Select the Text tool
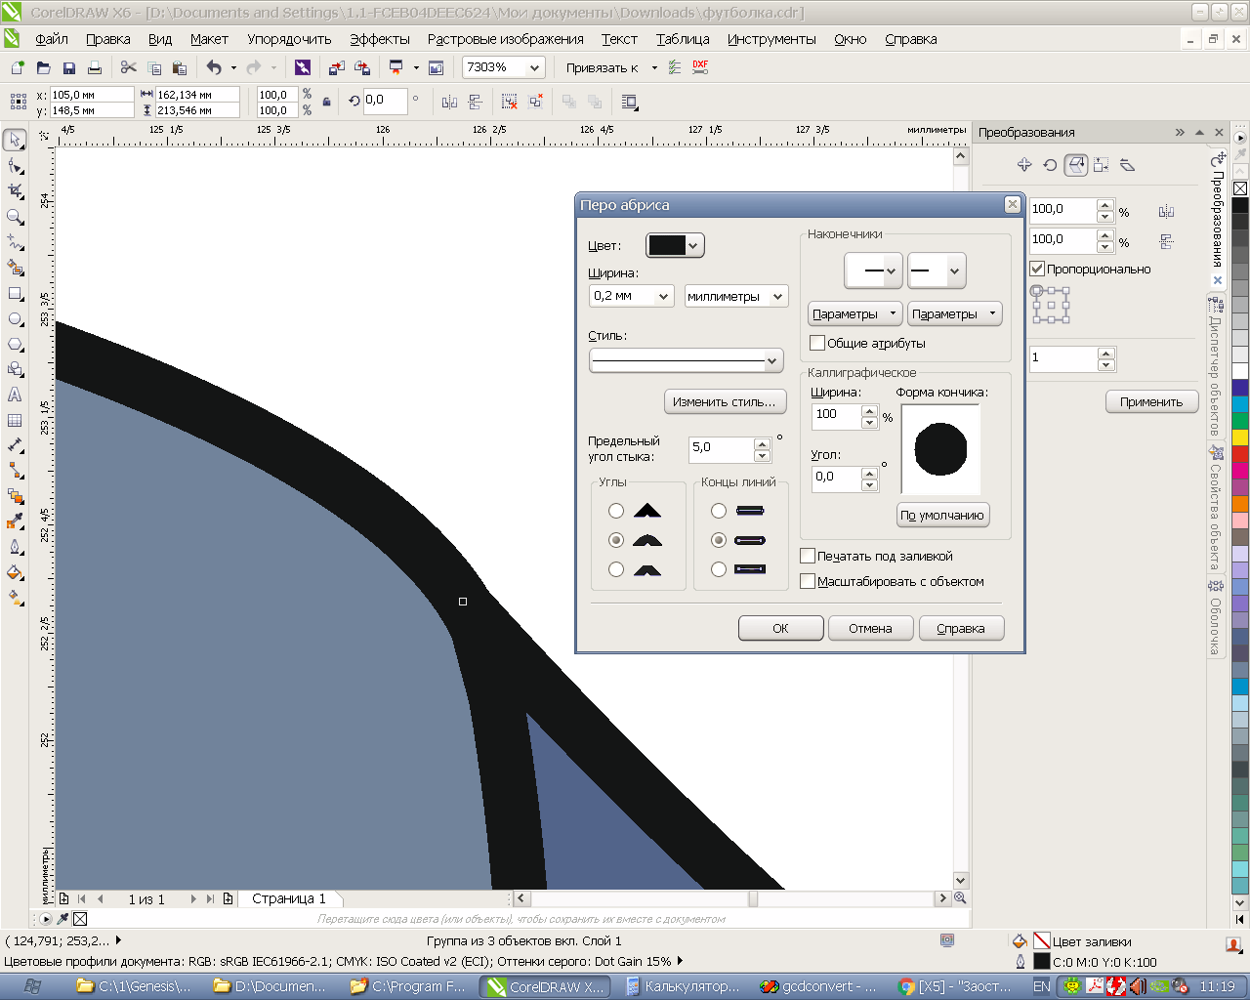Image resolution: width=1250 pixels, height=1000 pixels. tap(15, 395)
